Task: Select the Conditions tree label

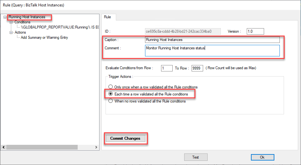Action: (x=22, y=22)
